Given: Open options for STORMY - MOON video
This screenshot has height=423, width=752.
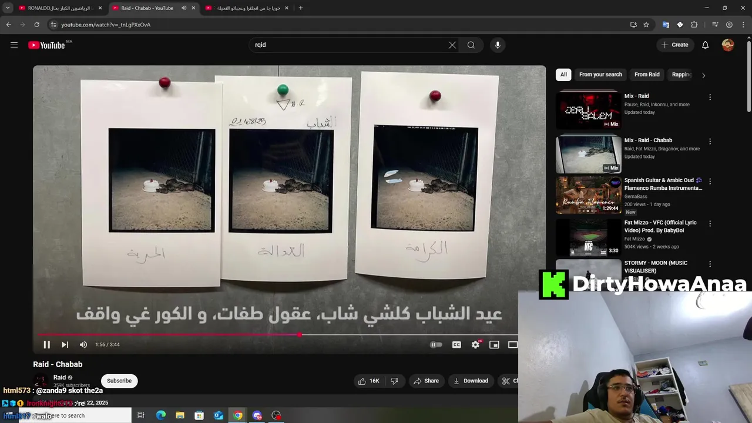Looking at the screenshot, I should tap(710, 264).
